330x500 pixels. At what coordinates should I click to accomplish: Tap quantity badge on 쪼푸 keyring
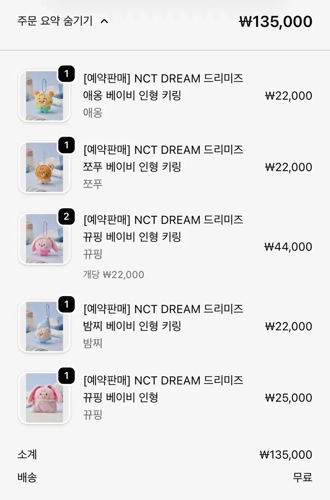point(66,145)
